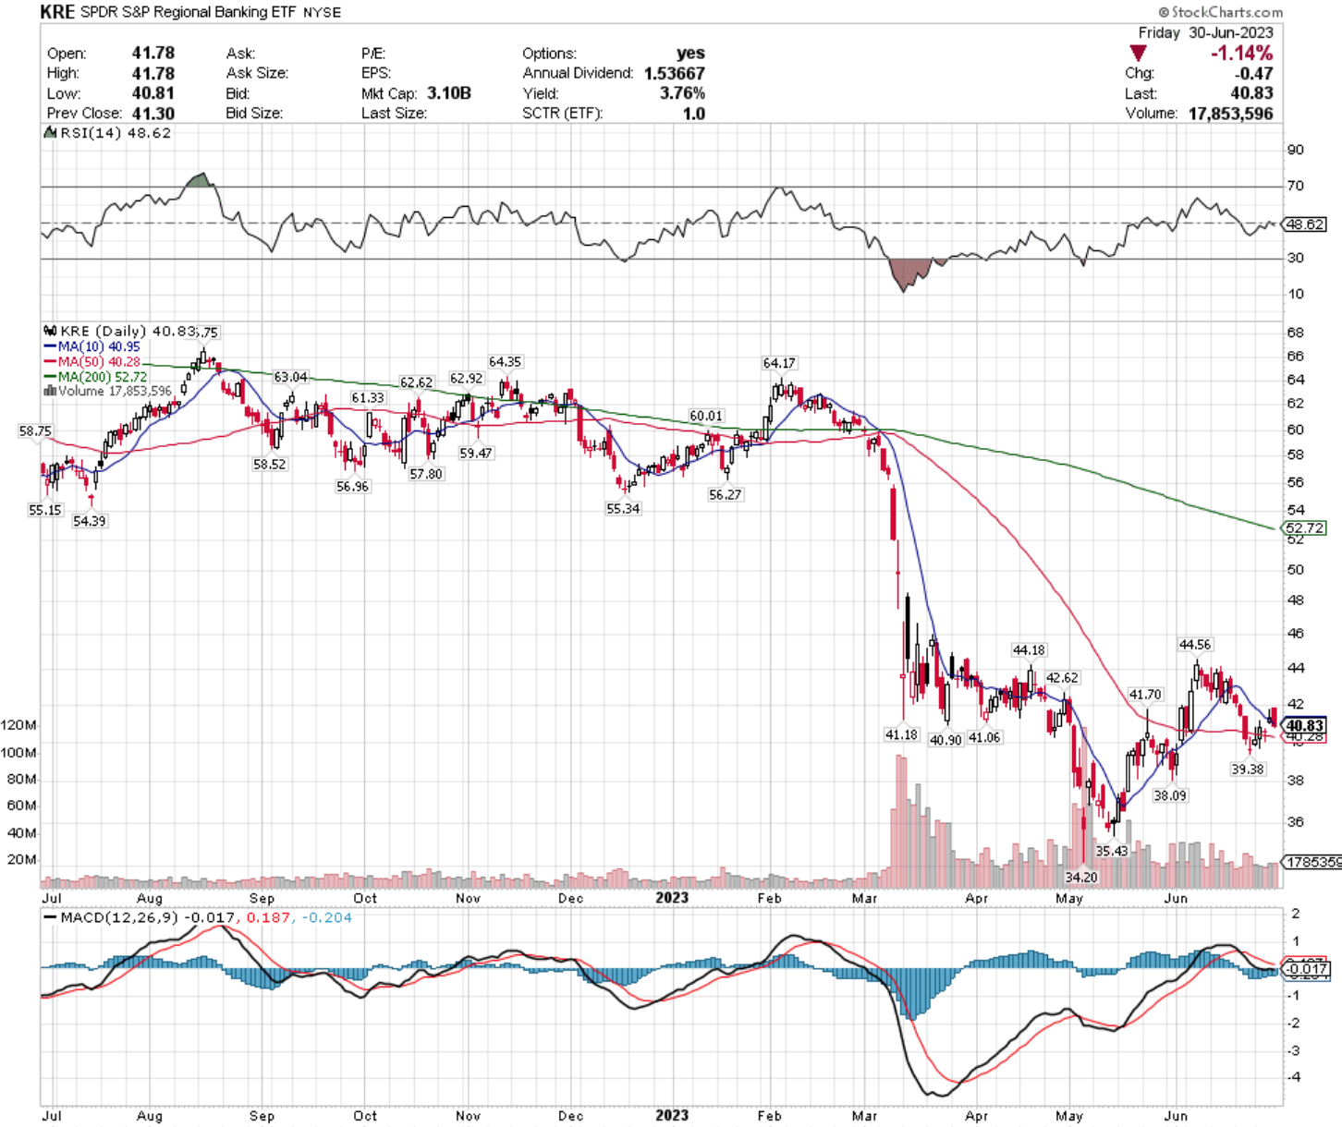Click the -0.017 MACD value tag
This screenshot has width=1342, height=1127.
click(1306, 969)
